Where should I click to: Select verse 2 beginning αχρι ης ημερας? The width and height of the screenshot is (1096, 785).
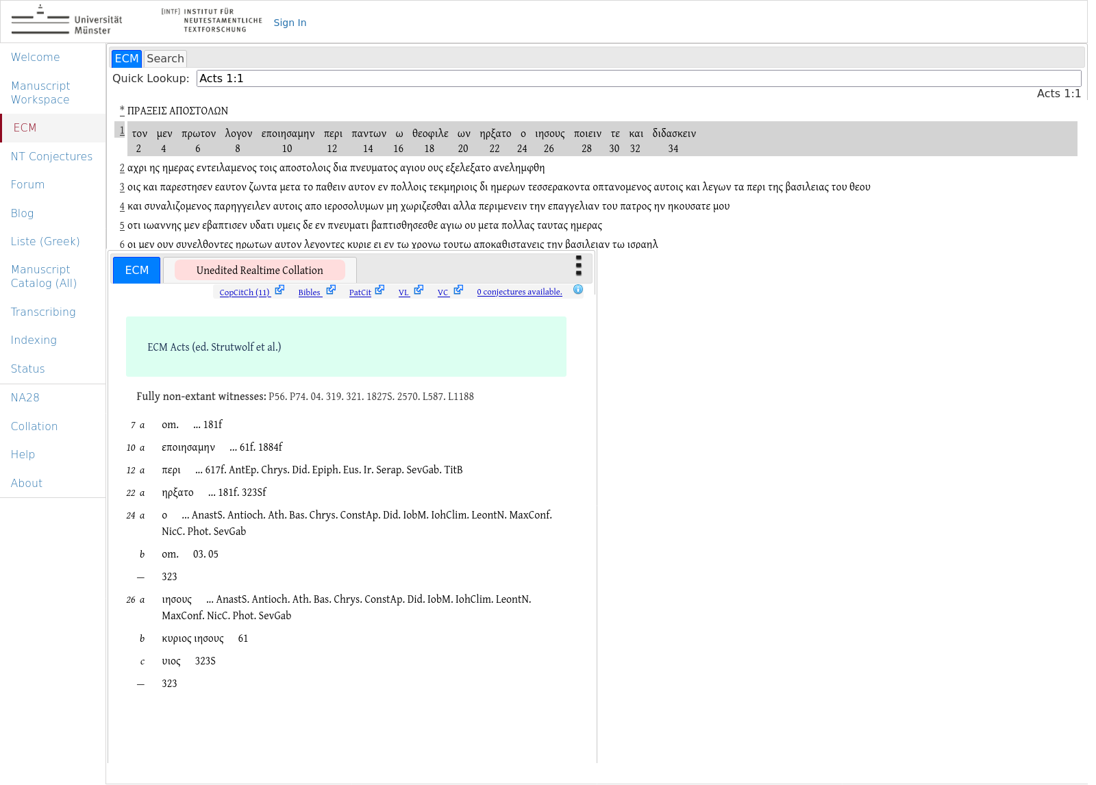pyautogui.click(x=336, y=168)
